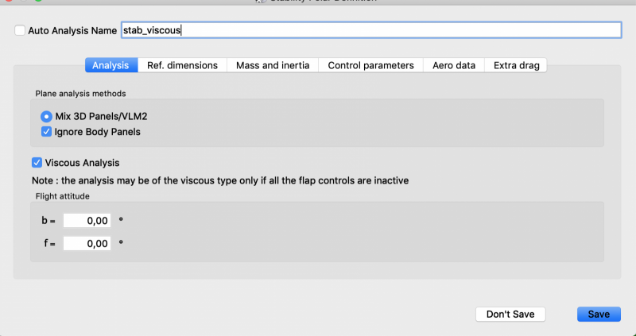Go to the Mass and inertia tab

[x=273, y=65]
